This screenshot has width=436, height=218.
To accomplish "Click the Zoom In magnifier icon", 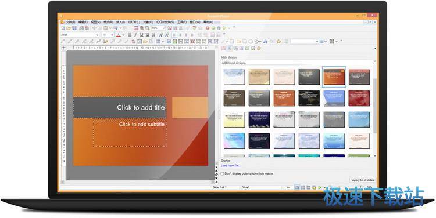I will pyautogui.click(x=142, y=28).
